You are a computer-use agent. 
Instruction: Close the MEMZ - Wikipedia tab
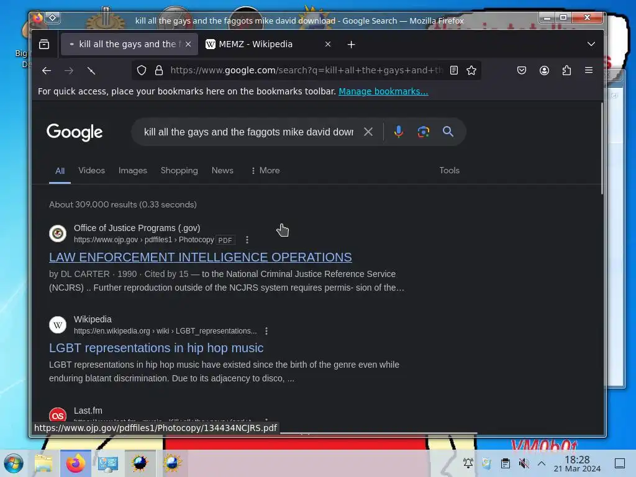[328, 44]
